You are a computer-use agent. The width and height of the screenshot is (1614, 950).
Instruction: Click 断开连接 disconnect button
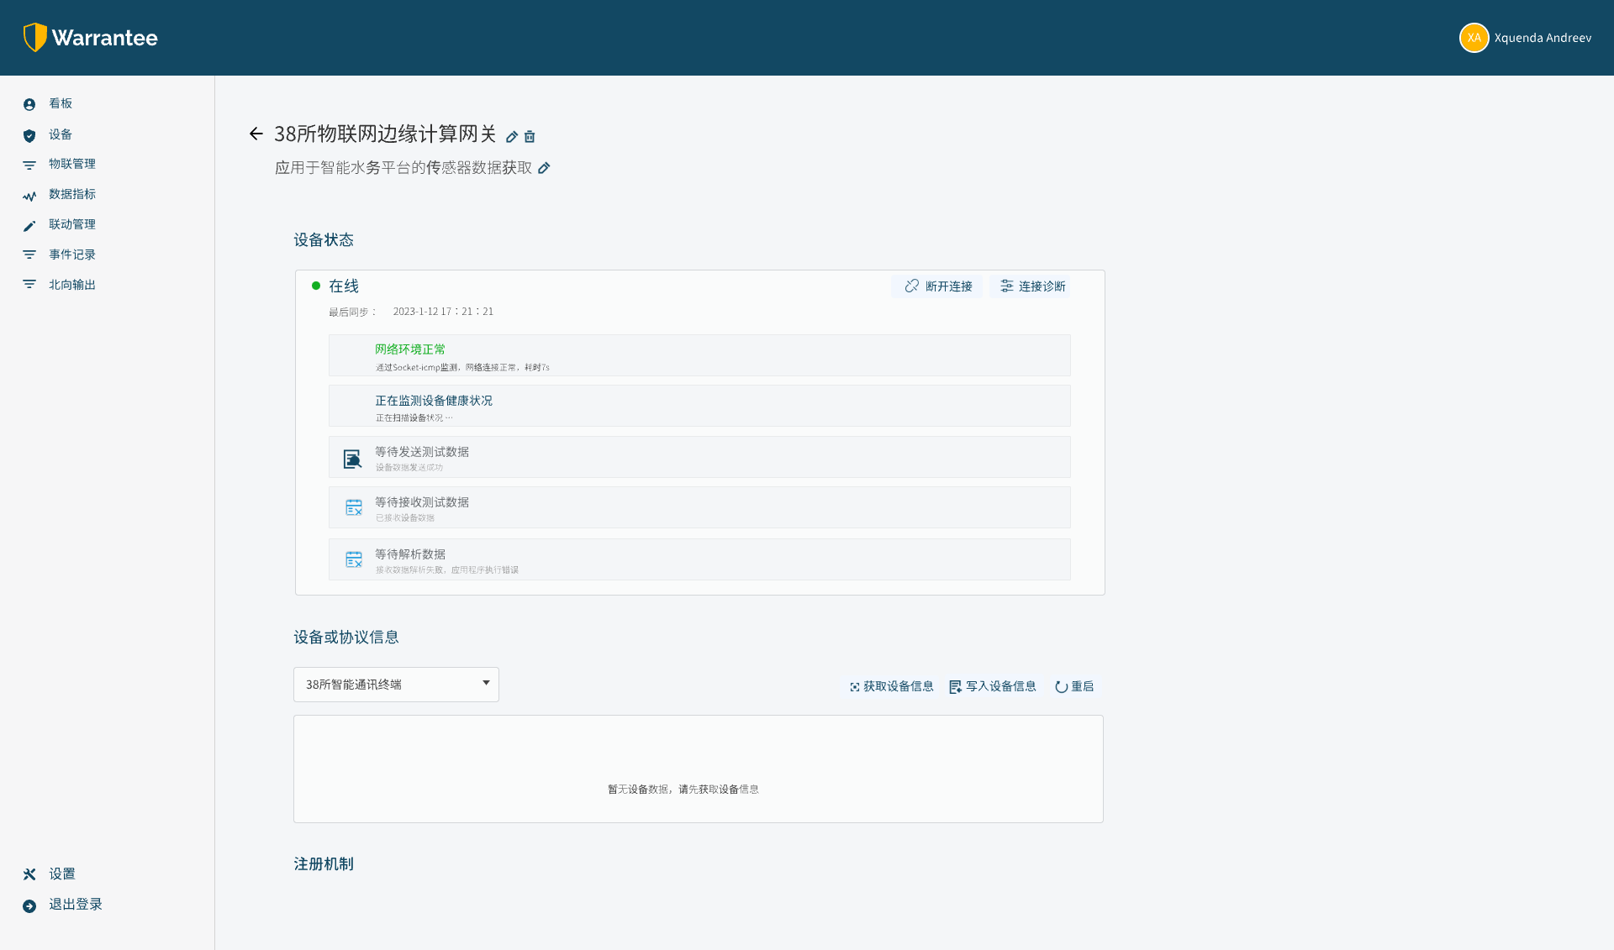click(x=936, y=286)
